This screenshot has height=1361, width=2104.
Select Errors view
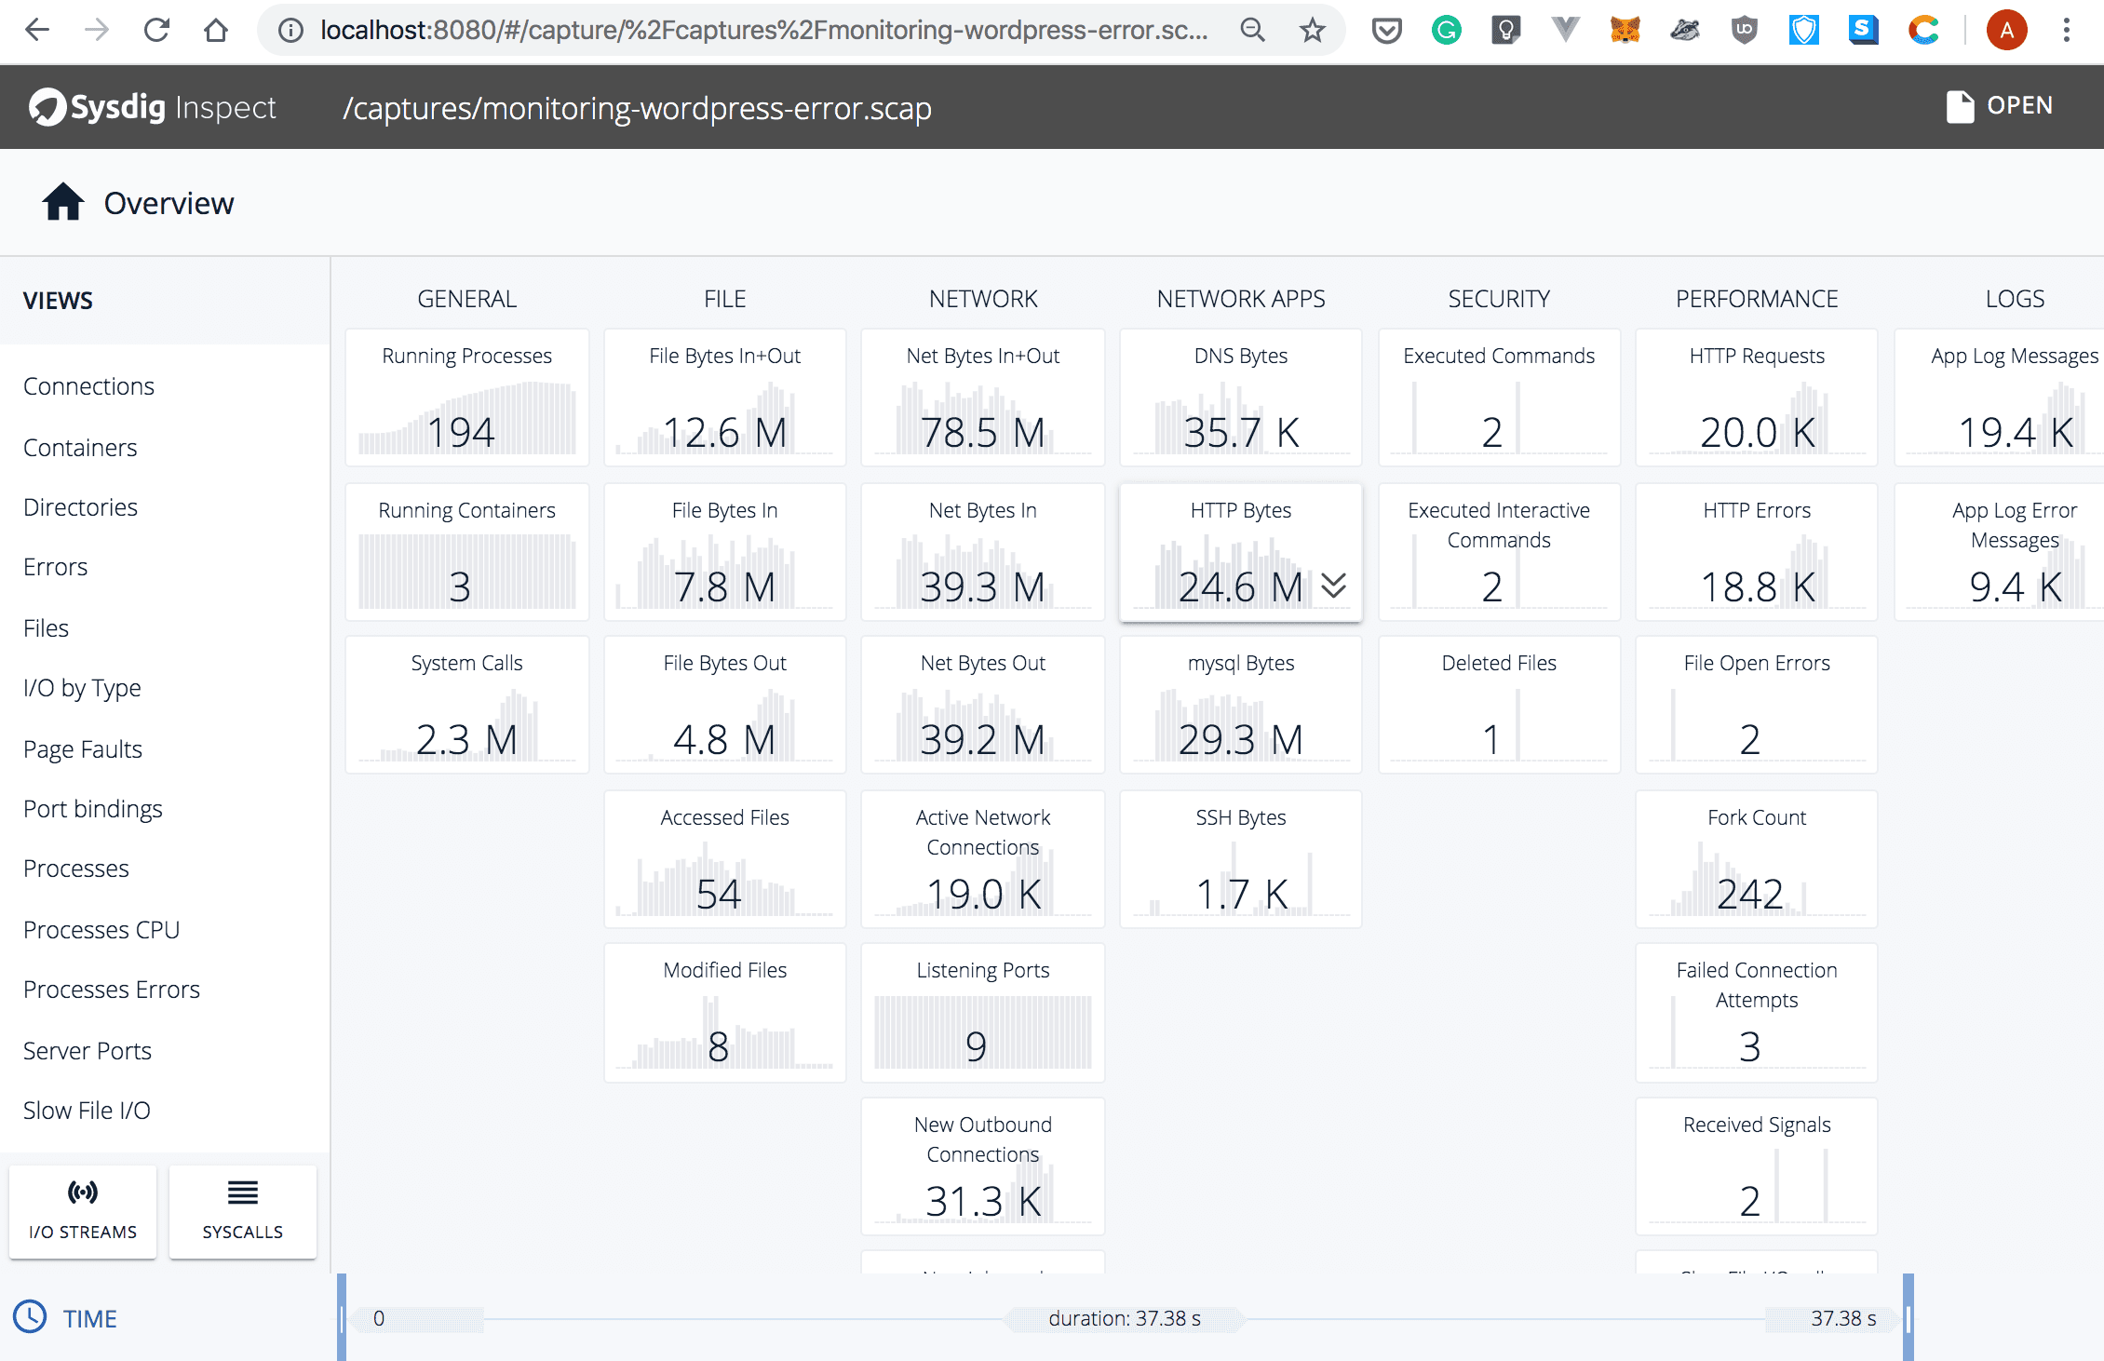(x=55, y=567)
